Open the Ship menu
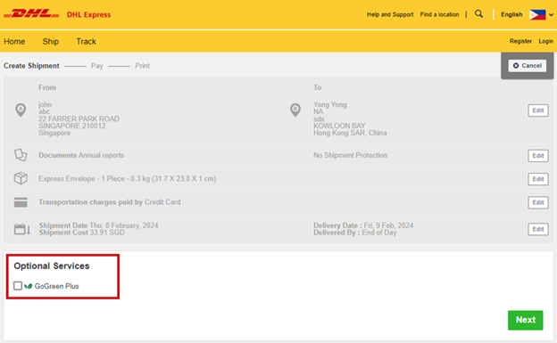Viewport: 557px width, 343px height. 51,42
